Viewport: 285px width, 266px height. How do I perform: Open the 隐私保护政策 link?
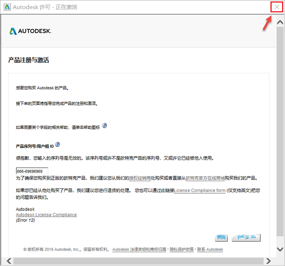tap(181, 250)
